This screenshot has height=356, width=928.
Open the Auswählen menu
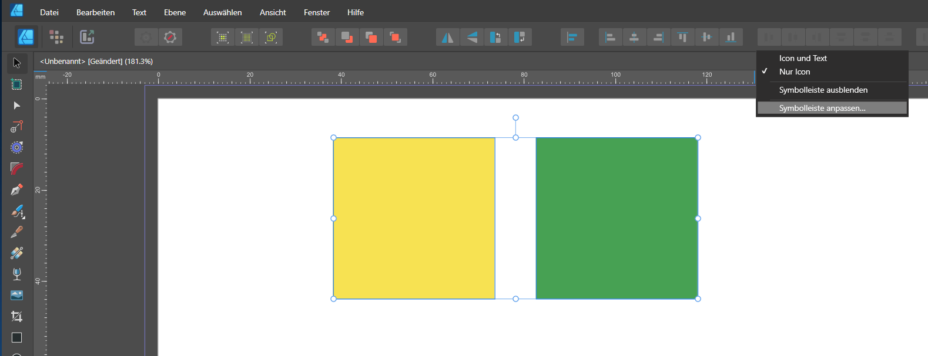223,12
